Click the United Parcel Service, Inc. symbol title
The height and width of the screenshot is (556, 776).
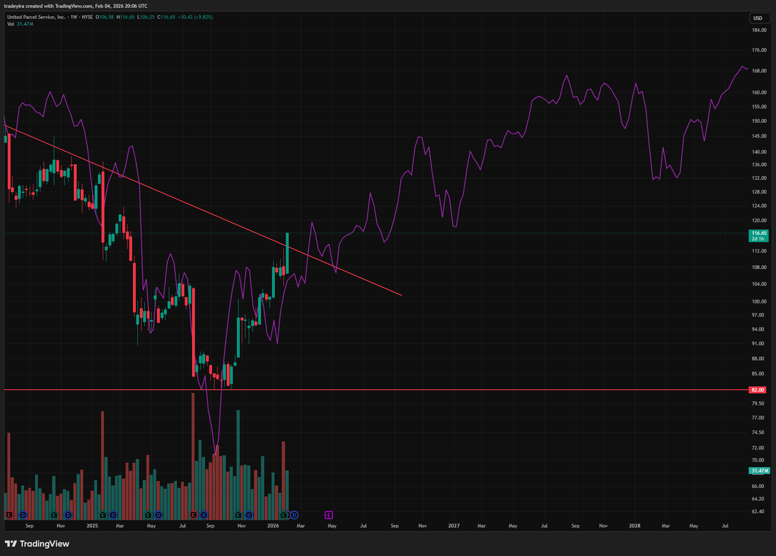pyautogui.click(x=36, y=16)
